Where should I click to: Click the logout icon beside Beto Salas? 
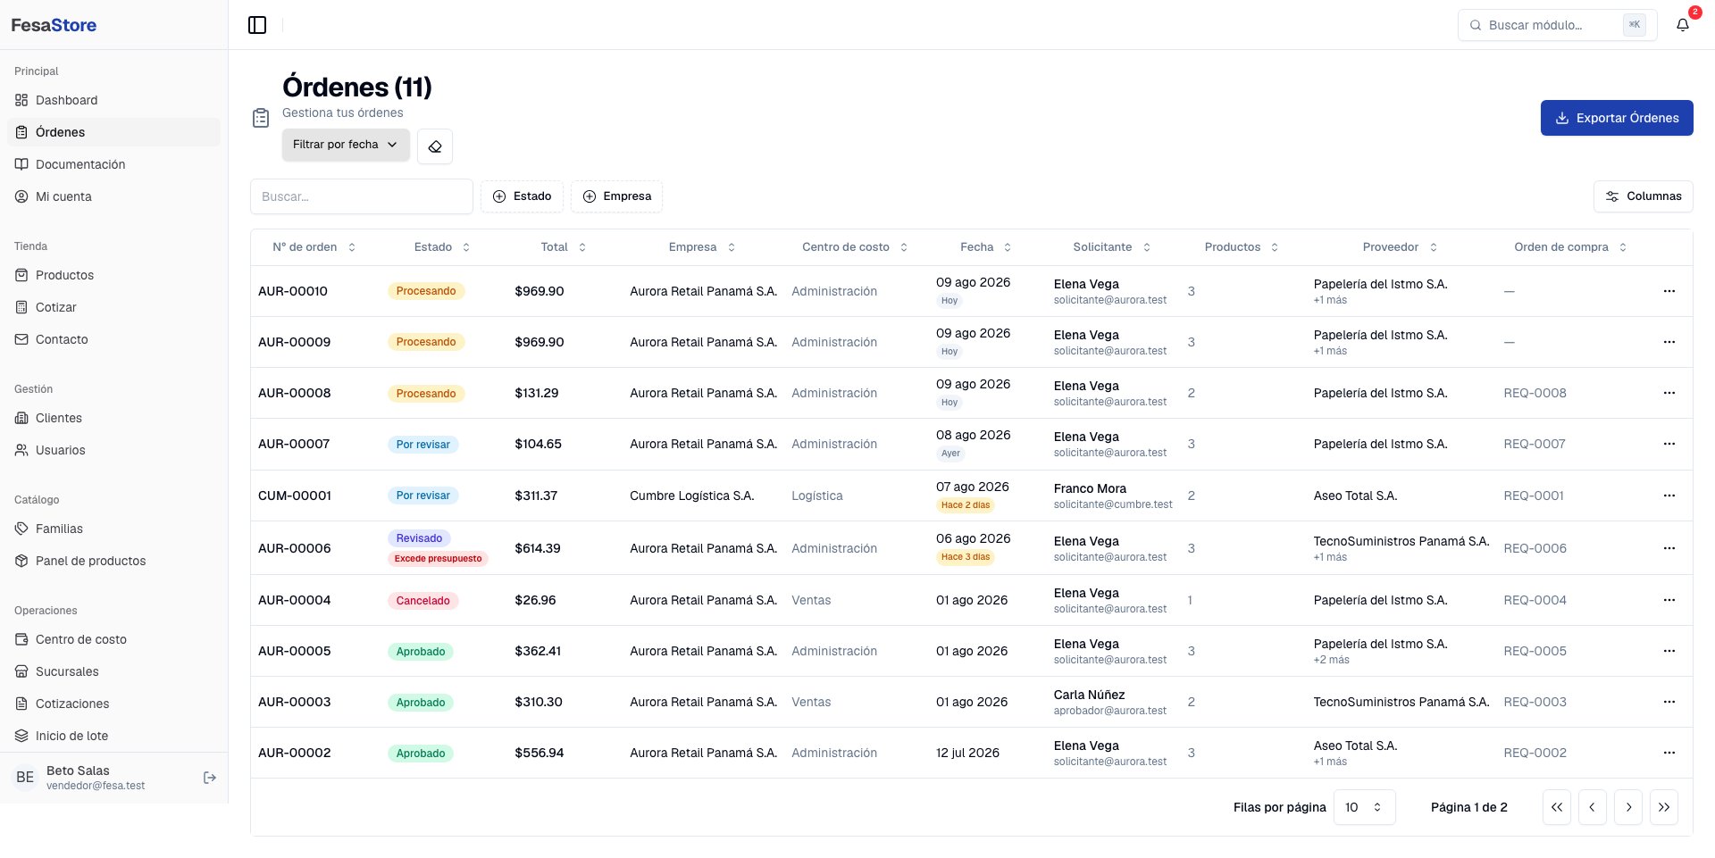click(210, 778)
